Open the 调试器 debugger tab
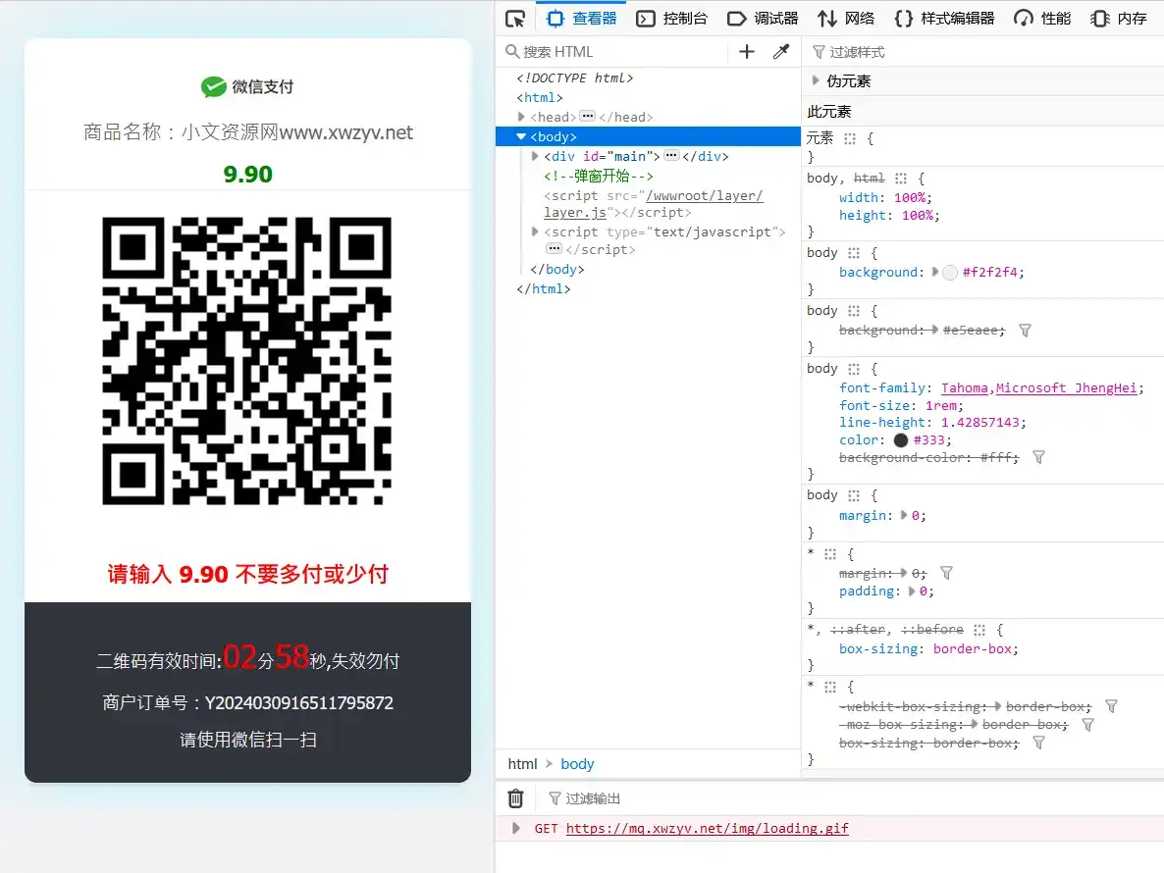Screen dimensions: 1164x873 763,19
